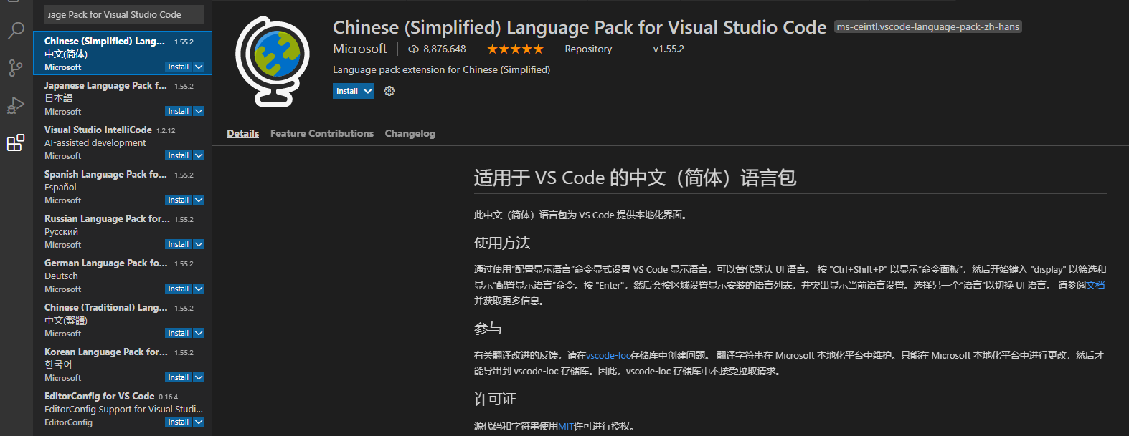Select German Language Pack list entry
Viewport: 1129px width, 436px height.
point(123,275)
